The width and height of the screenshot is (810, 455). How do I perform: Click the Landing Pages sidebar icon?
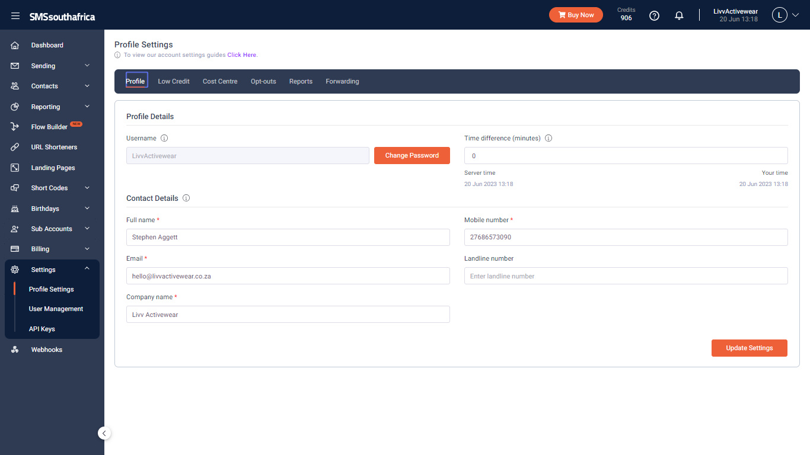[15, 168]
